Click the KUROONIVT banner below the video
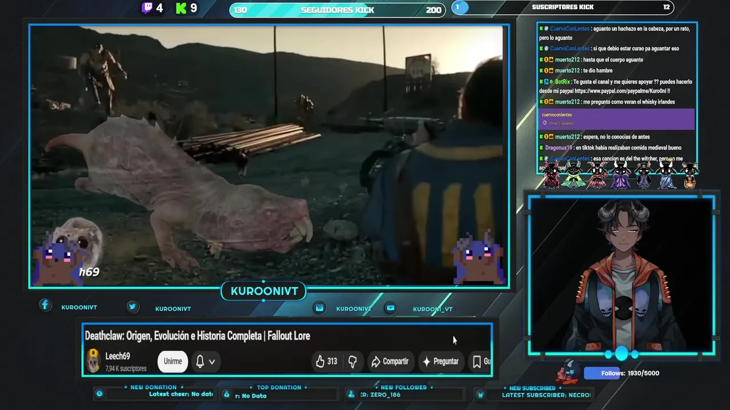Viewport: 730px width, 410px height. click(264, 292)
